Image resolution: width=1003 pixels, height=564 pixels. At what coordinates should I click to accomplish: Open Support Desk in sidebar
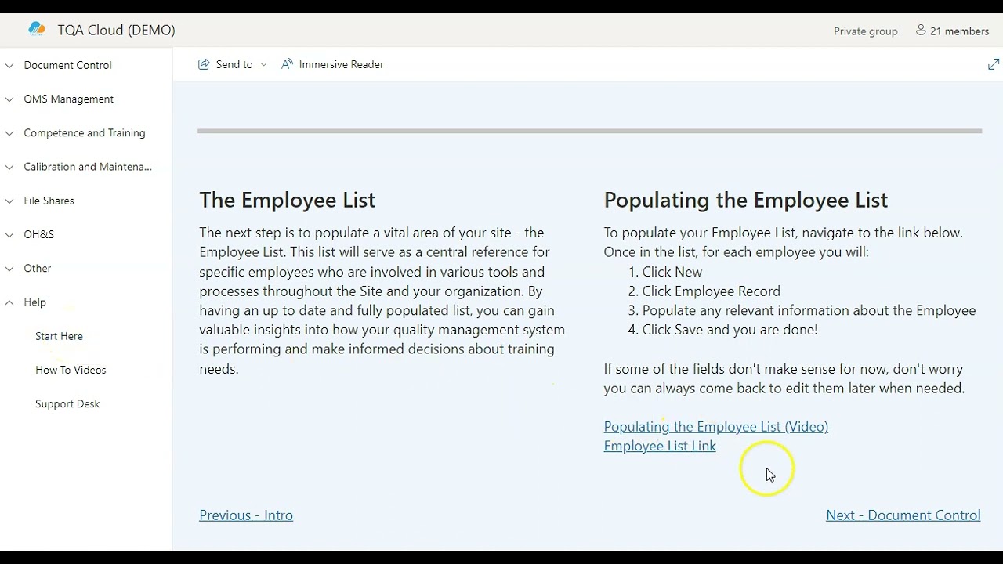pos(67,403)
